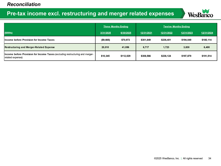Click the 'Pre-tax income excl. restructuring' title banner

tap(90, 14)
